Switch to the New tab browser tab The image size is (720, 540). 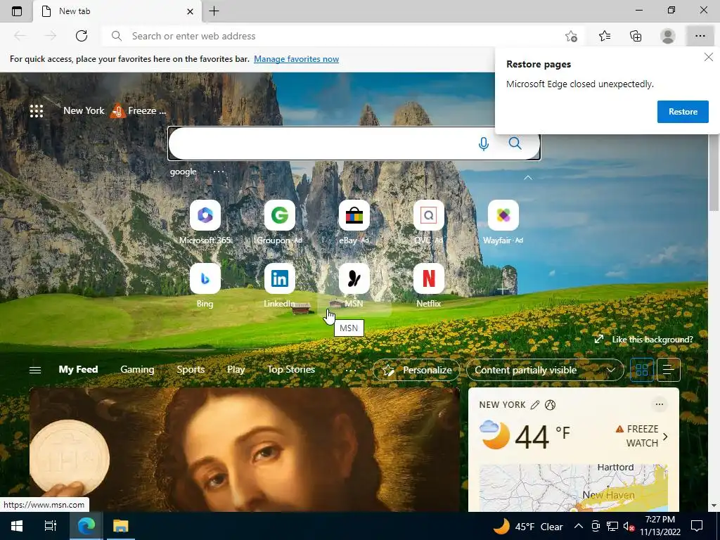click(x=117, y=11)
